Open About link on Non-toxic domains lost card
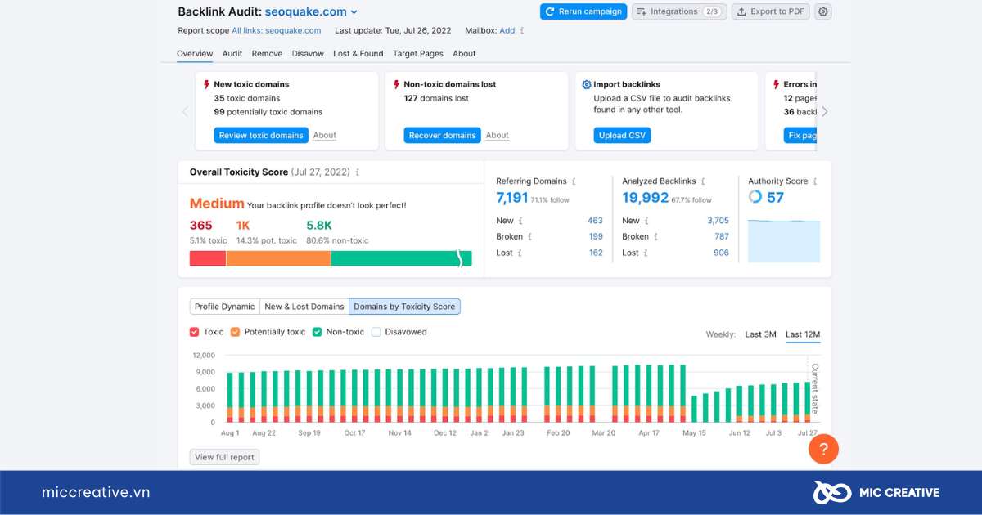The image size is (982, 515). (x=498, y=136)
